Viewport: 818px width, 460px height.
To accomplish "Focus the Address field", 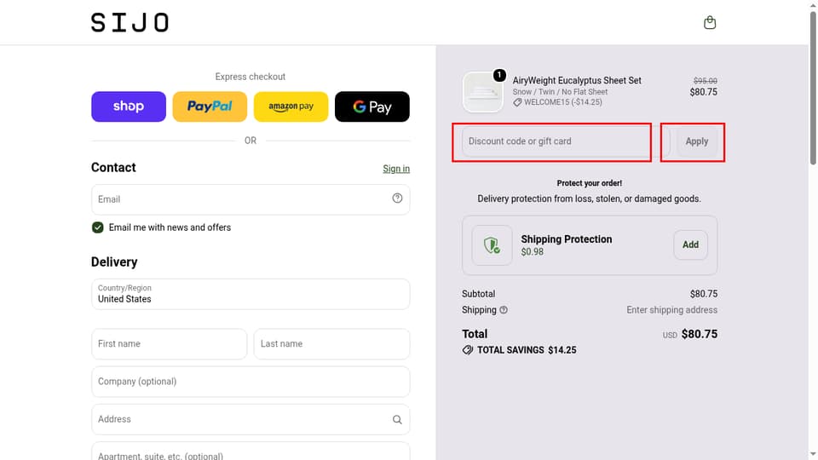I will pos(251,419).
